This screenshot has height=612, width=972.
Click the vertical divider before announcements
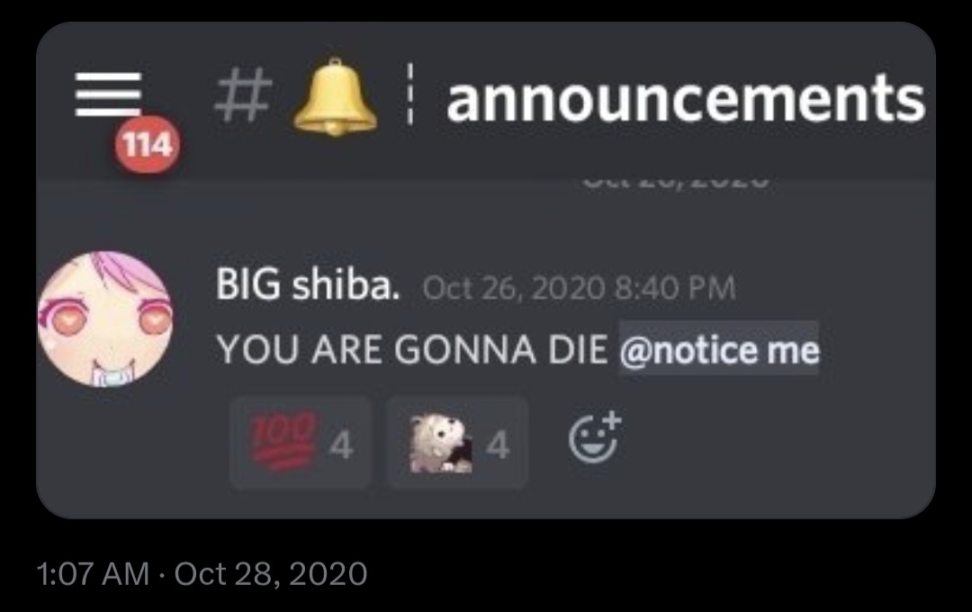pos(409,94)
